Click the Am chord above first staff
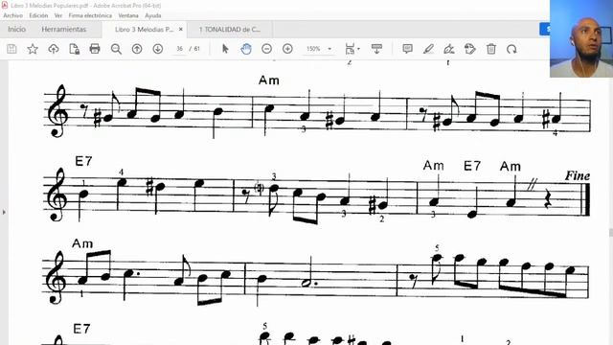Viewport: 613px width, 345px height. [269, 80]
